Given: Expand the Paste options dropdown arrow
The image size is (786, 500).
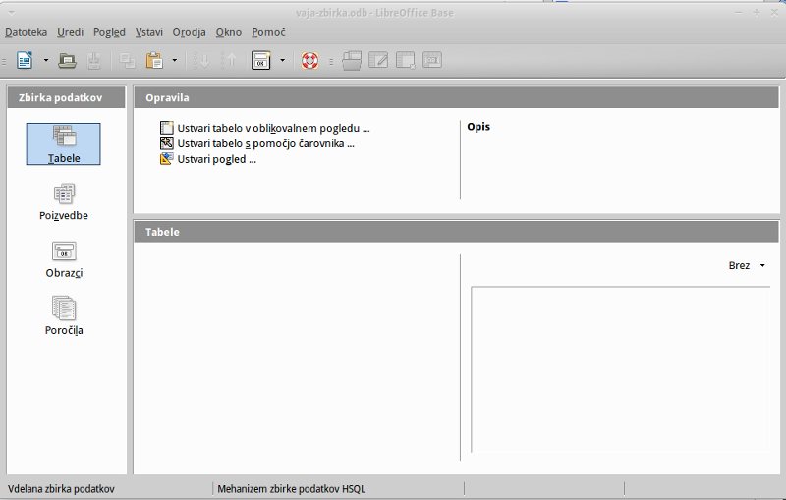Looking at the screenshot, I should (175, 61).
